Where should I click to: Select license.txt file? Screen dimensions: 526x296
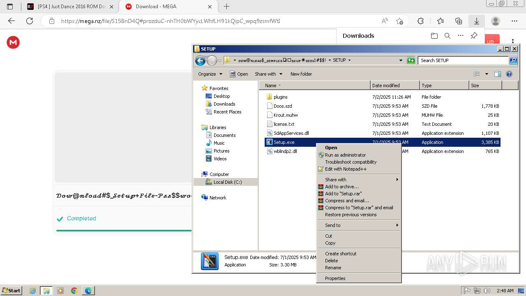(x=284, y=124)
